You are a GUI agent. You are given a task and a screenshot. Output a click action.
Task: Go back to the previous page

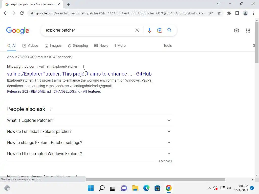(x=6, y=13)
